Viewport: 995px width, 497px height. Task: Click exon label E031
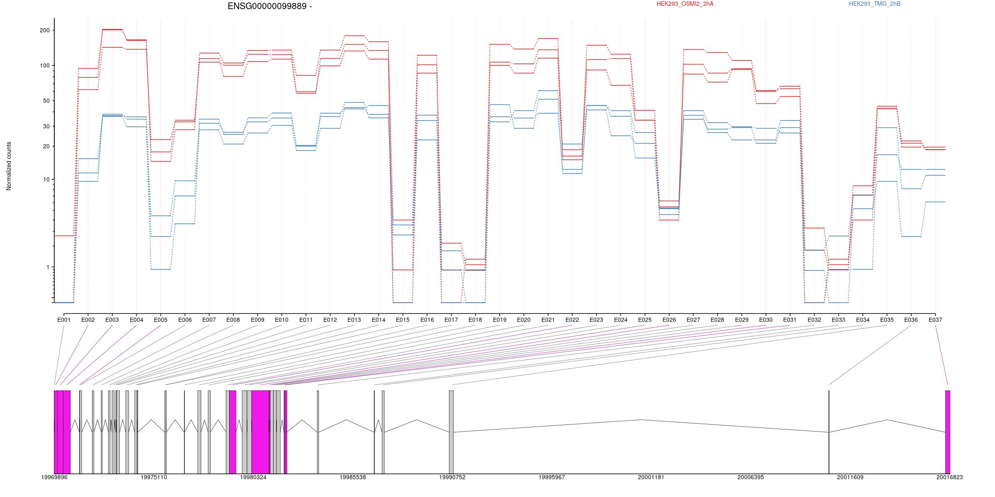pyautogui.click(x=790, y=320)
